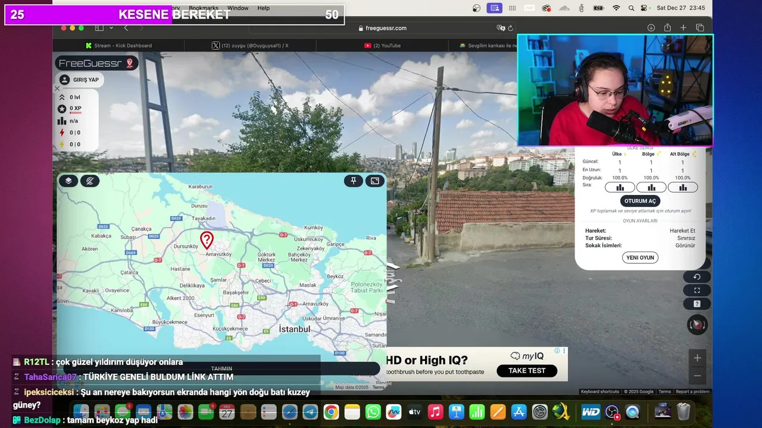Viewport: 762px width, 428px height.
Task: Click Beykoz label on the map
Action: click(x=335, y=276)
